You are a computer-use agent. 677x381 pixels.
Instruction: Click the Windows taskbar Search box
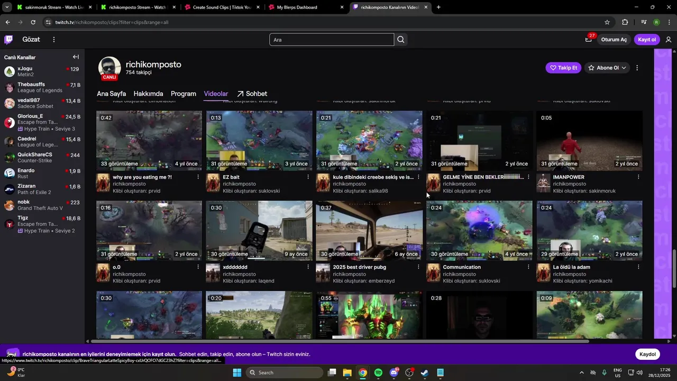(x=285, y=373)
